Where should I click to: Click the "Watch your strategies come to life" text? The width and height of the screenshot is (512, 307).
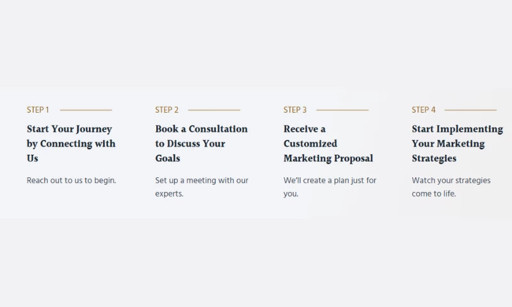(x=451, y=187)
